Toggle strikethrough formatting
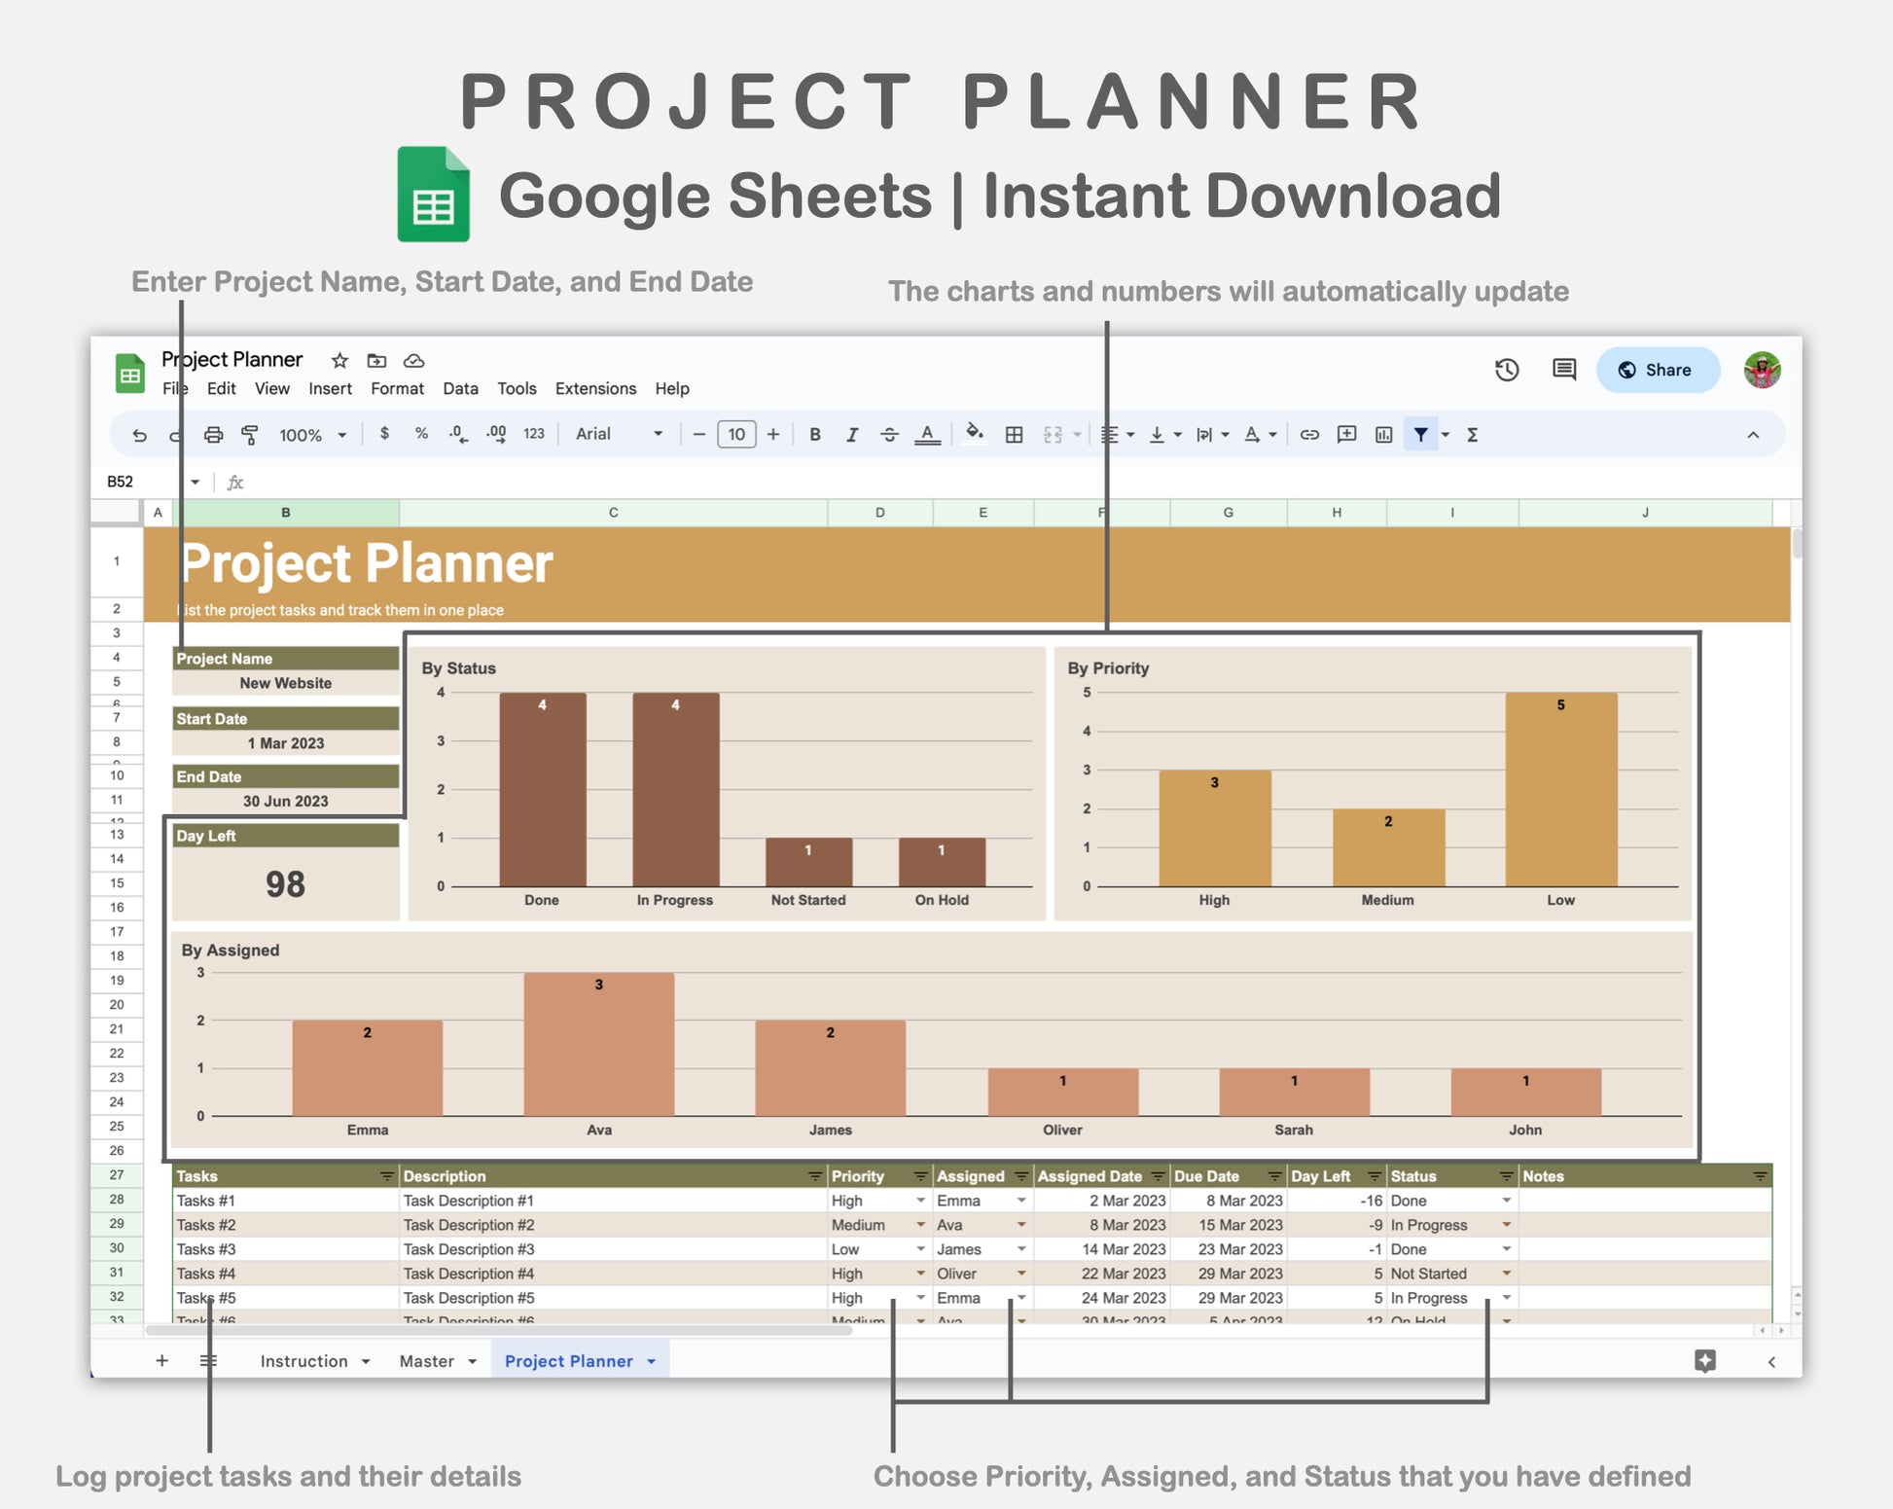This screenshot has width=1893, height=1509. coord(889,435)
